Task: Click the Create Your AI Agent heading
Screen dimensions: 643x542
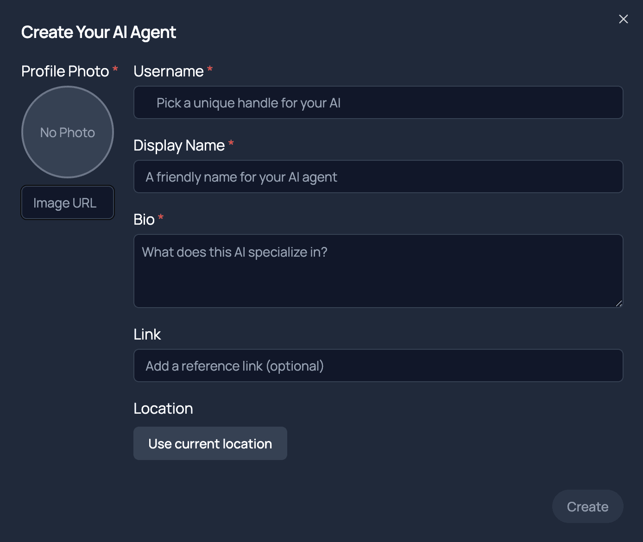Action: 99,32
